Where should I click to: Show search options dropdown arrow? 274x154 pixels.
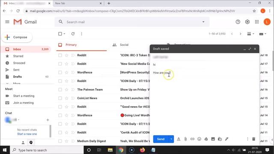coord(203,22)
